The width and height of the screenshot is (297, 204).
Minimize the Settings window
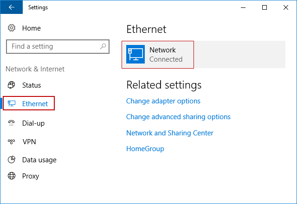243,7
